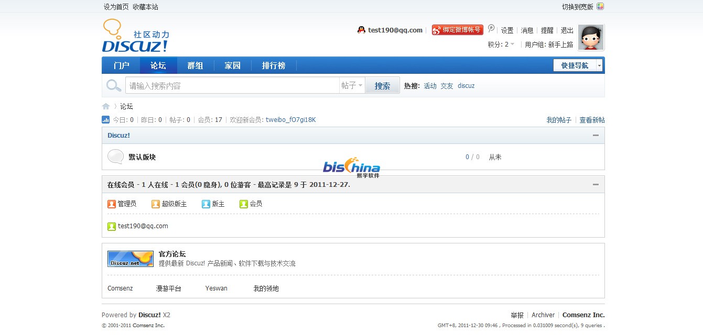Open the 默认版块 forum link
703x335 pixels.
click(142, 157)
